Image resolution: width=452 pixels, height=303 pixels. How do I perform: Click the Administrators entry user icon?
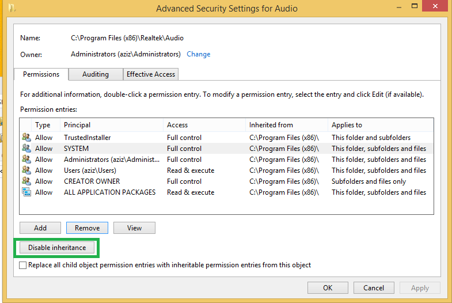click(x=26, y=160)
